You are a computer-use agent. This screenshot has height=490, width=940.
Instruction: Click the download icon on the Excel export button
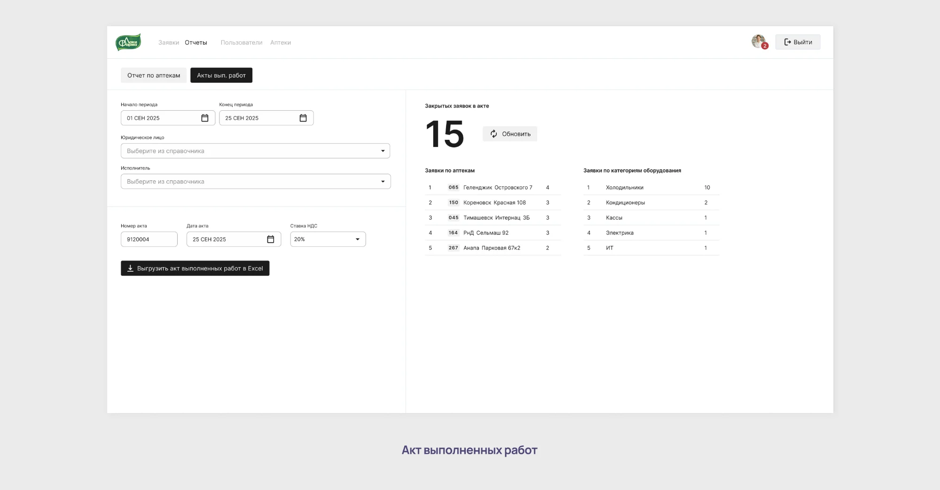click(130, 268)
